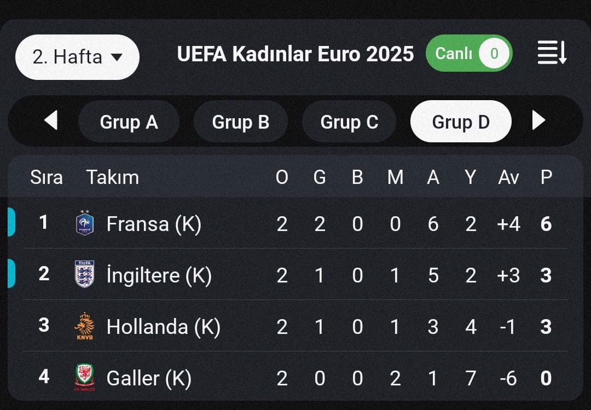Click the Netherlands KNVB lion logo
Viewport: 591px width, 410px height.
(85, 326)
